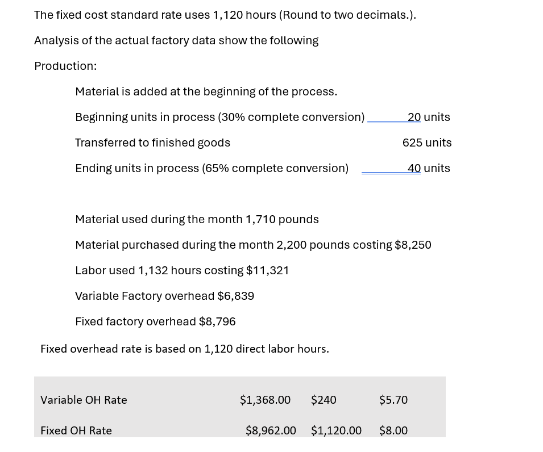
Task: Click the 'Material is added at the beginning' line
Action: click(206, 91)
